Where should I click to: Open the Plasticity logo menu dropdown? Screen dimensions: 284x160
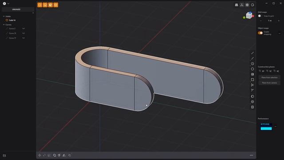pyautogui.click(x=6, y=4)
